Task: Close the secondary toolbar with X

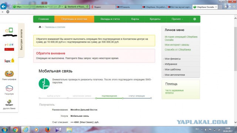Action: (3, 12)
